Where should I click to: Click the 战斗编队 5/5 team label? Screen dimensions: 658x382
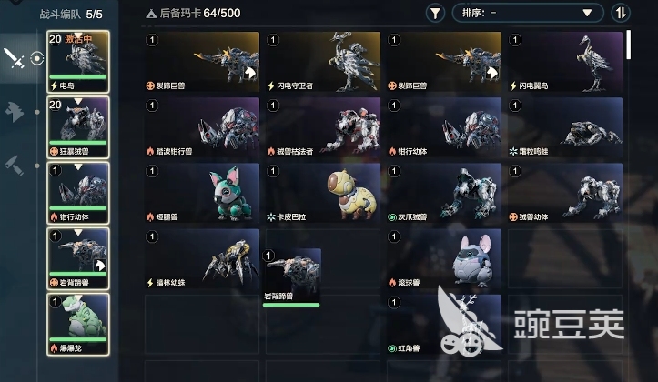coord(71,15)
